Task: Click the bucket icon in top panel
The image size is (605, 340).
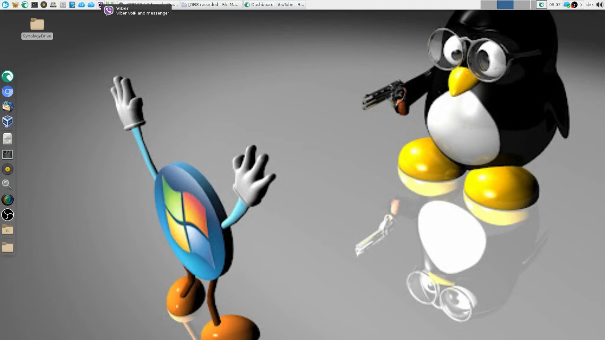Action: tap(15, 5)
